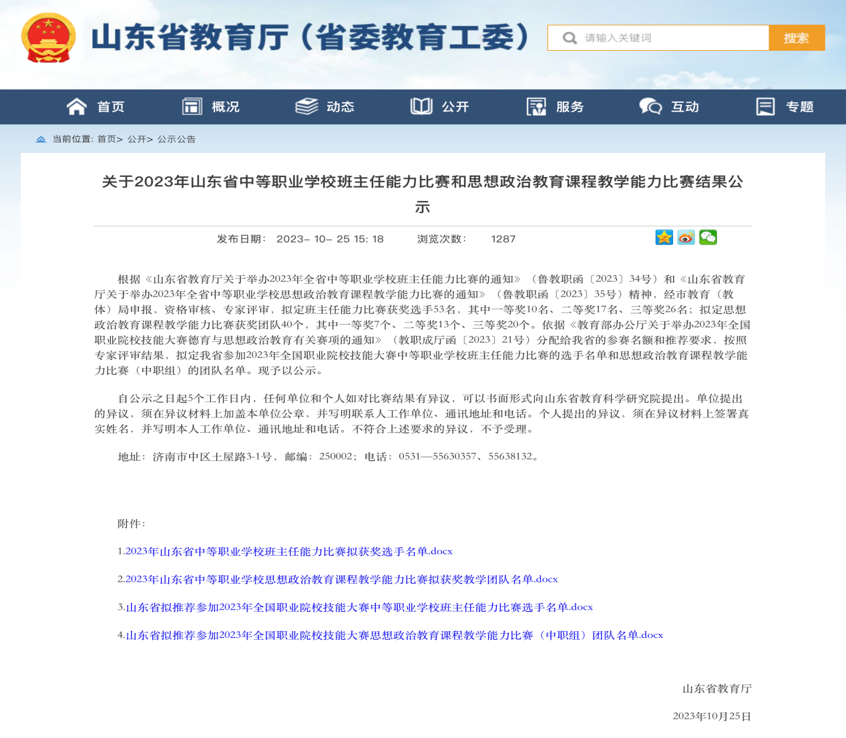Click the magnifier icon in search box
Image resolution: width=846 pixels, height=738 pixels.
tap(569, 38)
